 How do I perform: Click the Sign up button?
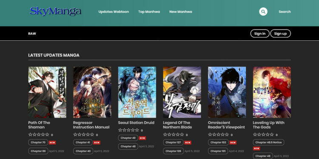click(280, 33)
